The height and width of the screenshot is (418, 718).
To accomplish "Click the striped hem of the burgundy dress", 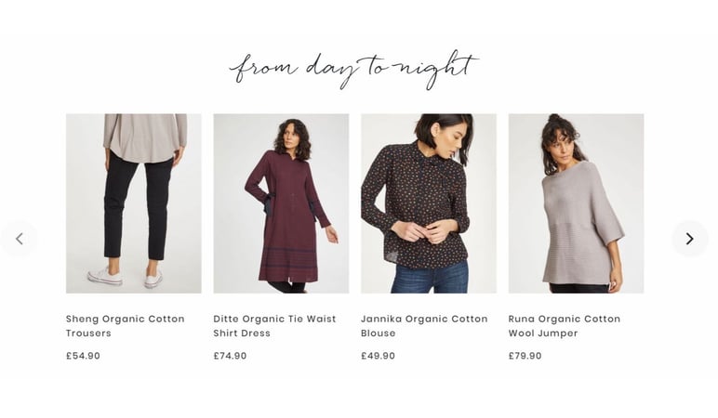I will pos(287,265).
